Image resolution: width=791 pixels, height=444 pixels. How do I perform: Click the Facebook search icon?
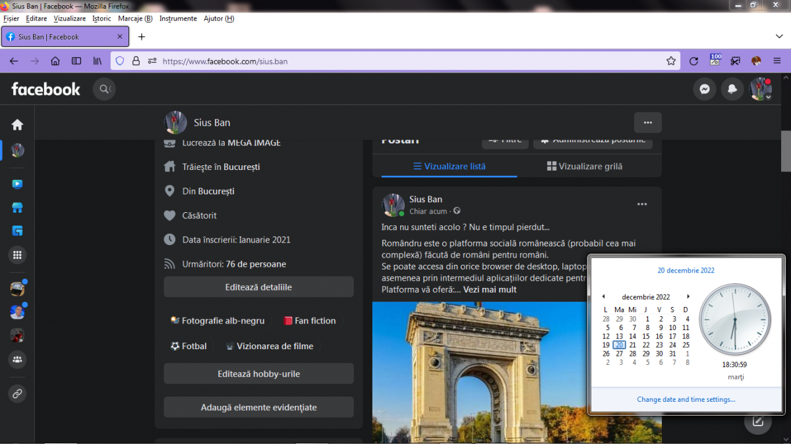(x=103, y=89)
